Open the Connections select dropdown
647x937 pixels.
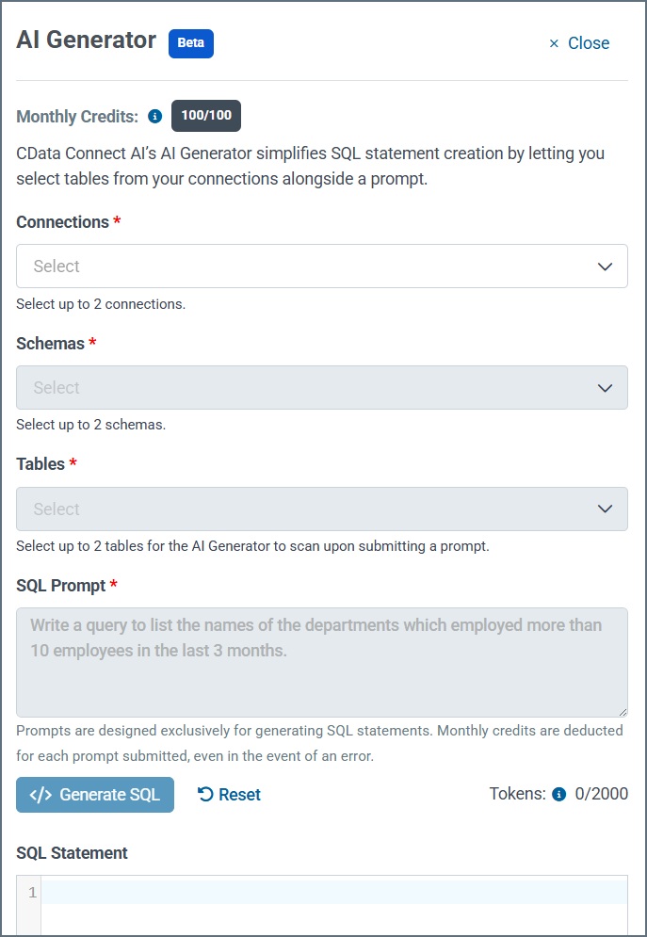point(322,267)
